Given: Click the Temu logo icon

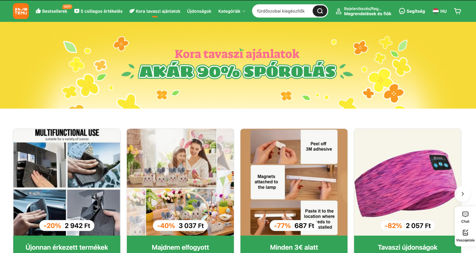Looking at the screenshot, I should pos(21,11).
